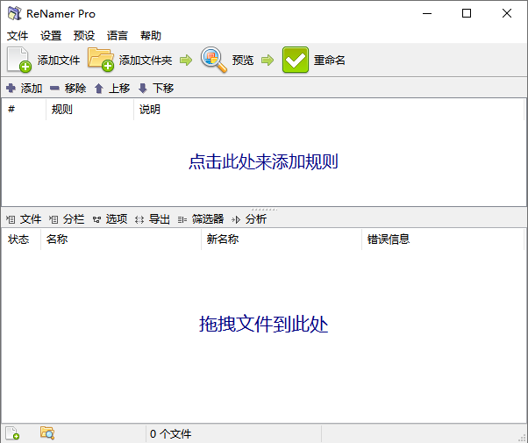The width and height of the screenshot is (528, 443).
Task: Open the 预设 menu
Action: point(84,35)
